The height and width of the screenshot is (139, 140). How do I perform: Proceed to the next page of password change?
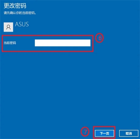pyautogui.click(x=104, y=133)
